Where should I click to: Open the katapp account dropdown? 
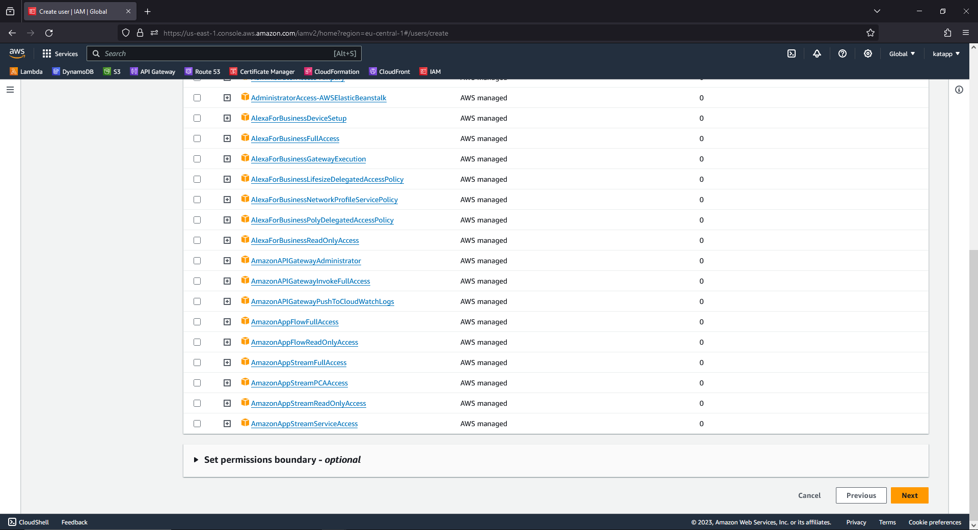tap(946, 53)
